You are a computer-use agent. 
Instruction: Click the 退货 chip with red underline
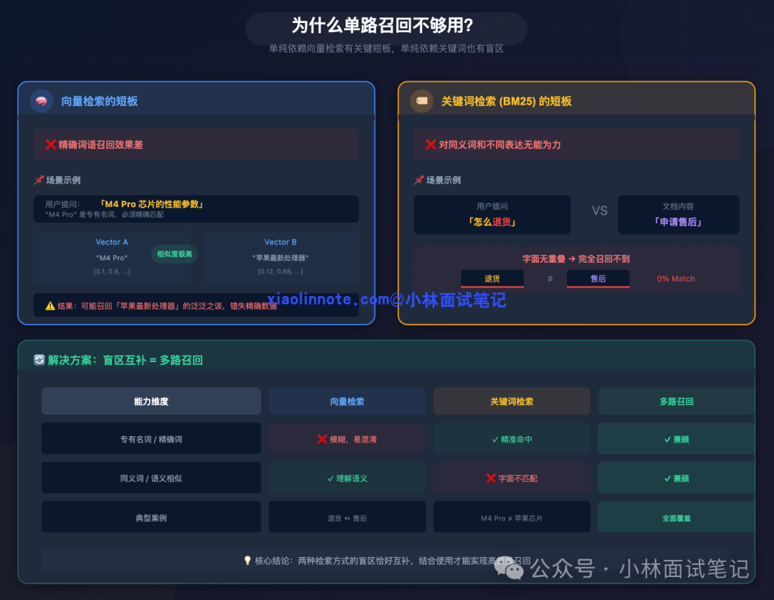pos(492,279)
